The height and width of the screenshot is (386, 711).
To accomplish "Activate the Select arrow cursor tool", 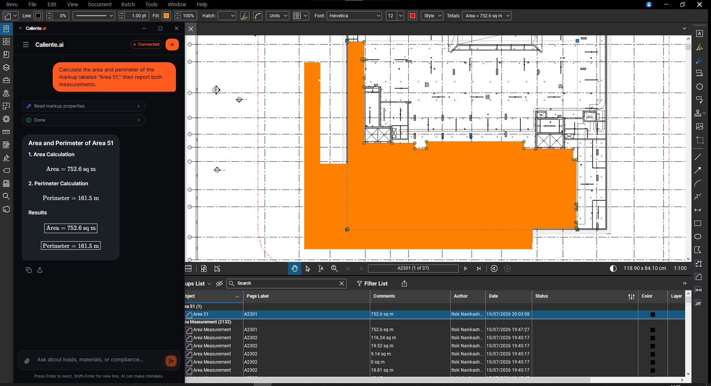I will coord(308,269).
